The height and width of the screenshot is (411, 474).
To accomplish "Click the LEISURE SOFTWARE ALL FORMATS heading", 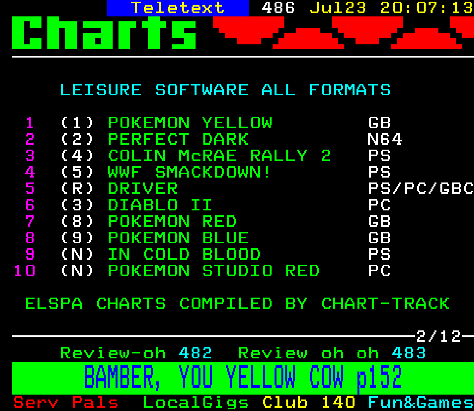I will click(225, 90).
